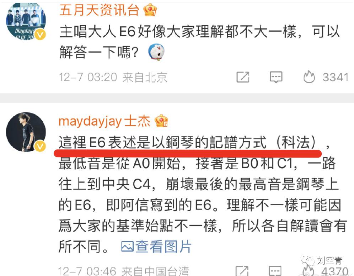Screen dimensions: 354x276
Task: Like the comment with 3341 likes
Action: [309, 77]
